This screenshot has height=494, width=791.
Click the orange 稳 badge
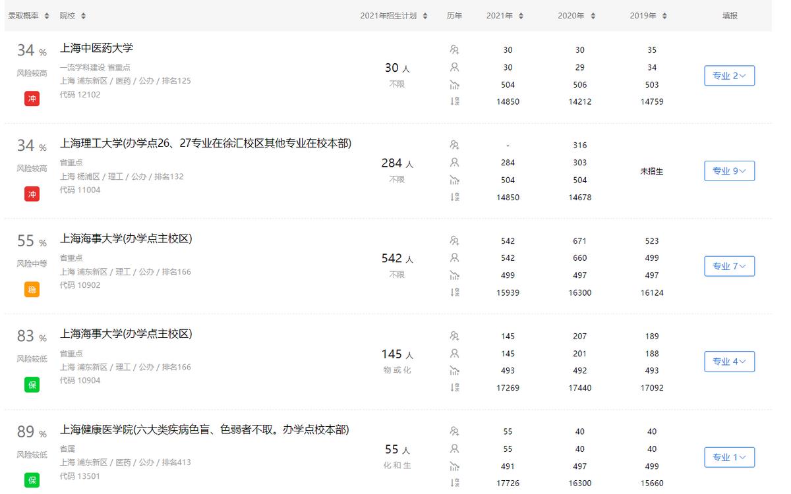point(32,289)
